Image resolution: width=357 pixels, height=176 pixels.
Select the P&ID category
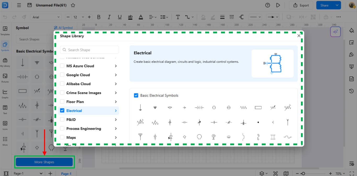(71, 120)
